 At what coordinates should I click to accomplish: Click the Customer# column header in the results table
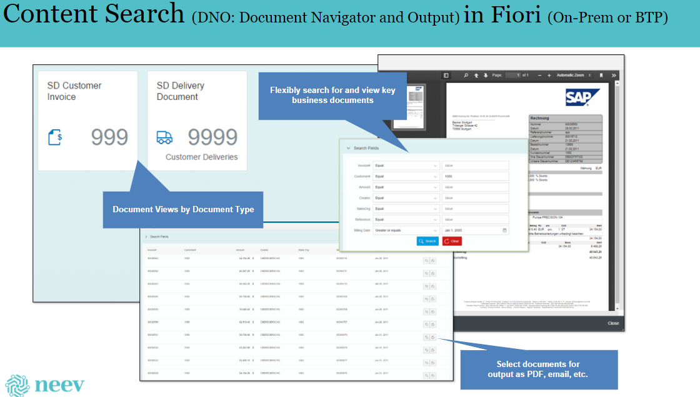(x=190, y=250)
